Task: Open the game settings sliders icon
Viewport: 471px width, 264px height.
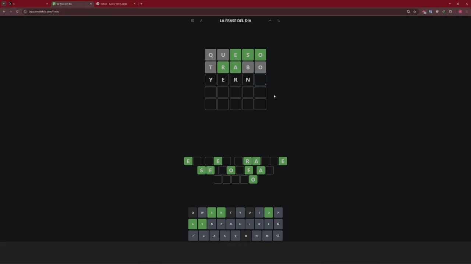Action: pyautogui.click(x=279, y=21)
